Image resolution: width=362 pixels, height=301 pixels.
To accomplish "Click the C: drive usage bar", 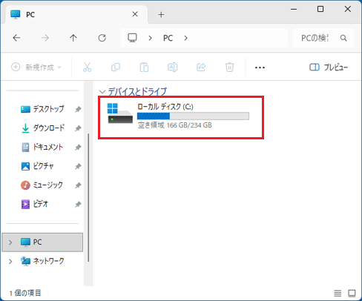I will click(x=193, y=116).
